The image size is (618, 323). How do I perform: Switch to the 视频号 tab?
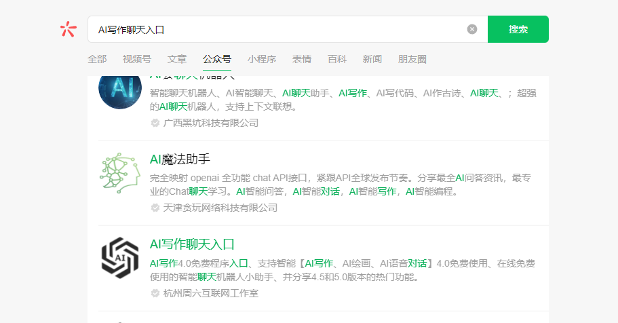click(137, 59)
